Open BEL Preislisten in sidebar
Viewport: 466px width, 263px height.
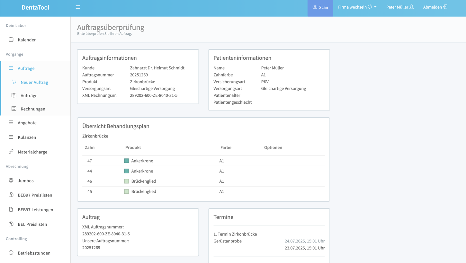pos(32,224)
